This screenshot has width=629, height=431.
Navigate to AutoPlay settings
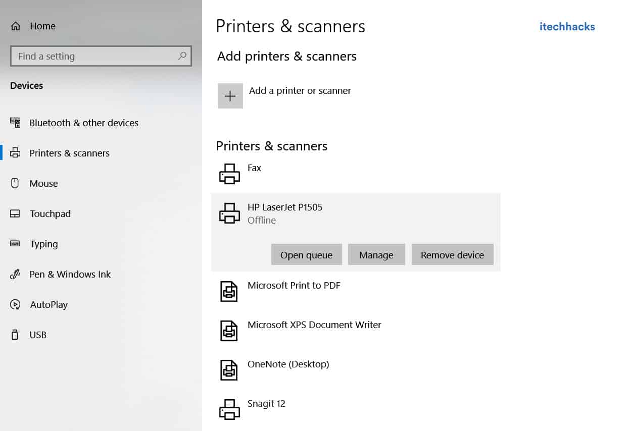tap(49, 304)
